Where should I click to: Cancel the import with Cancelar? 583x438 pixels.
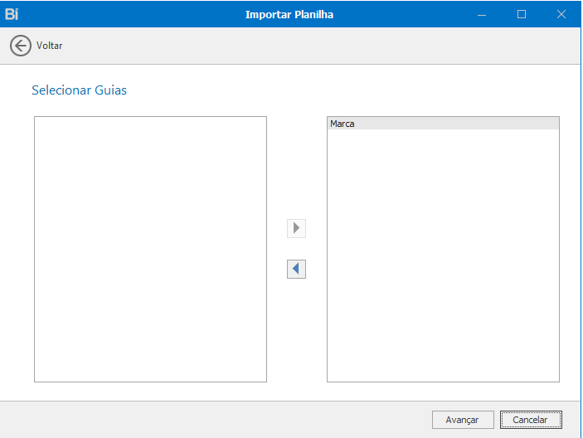530,420
